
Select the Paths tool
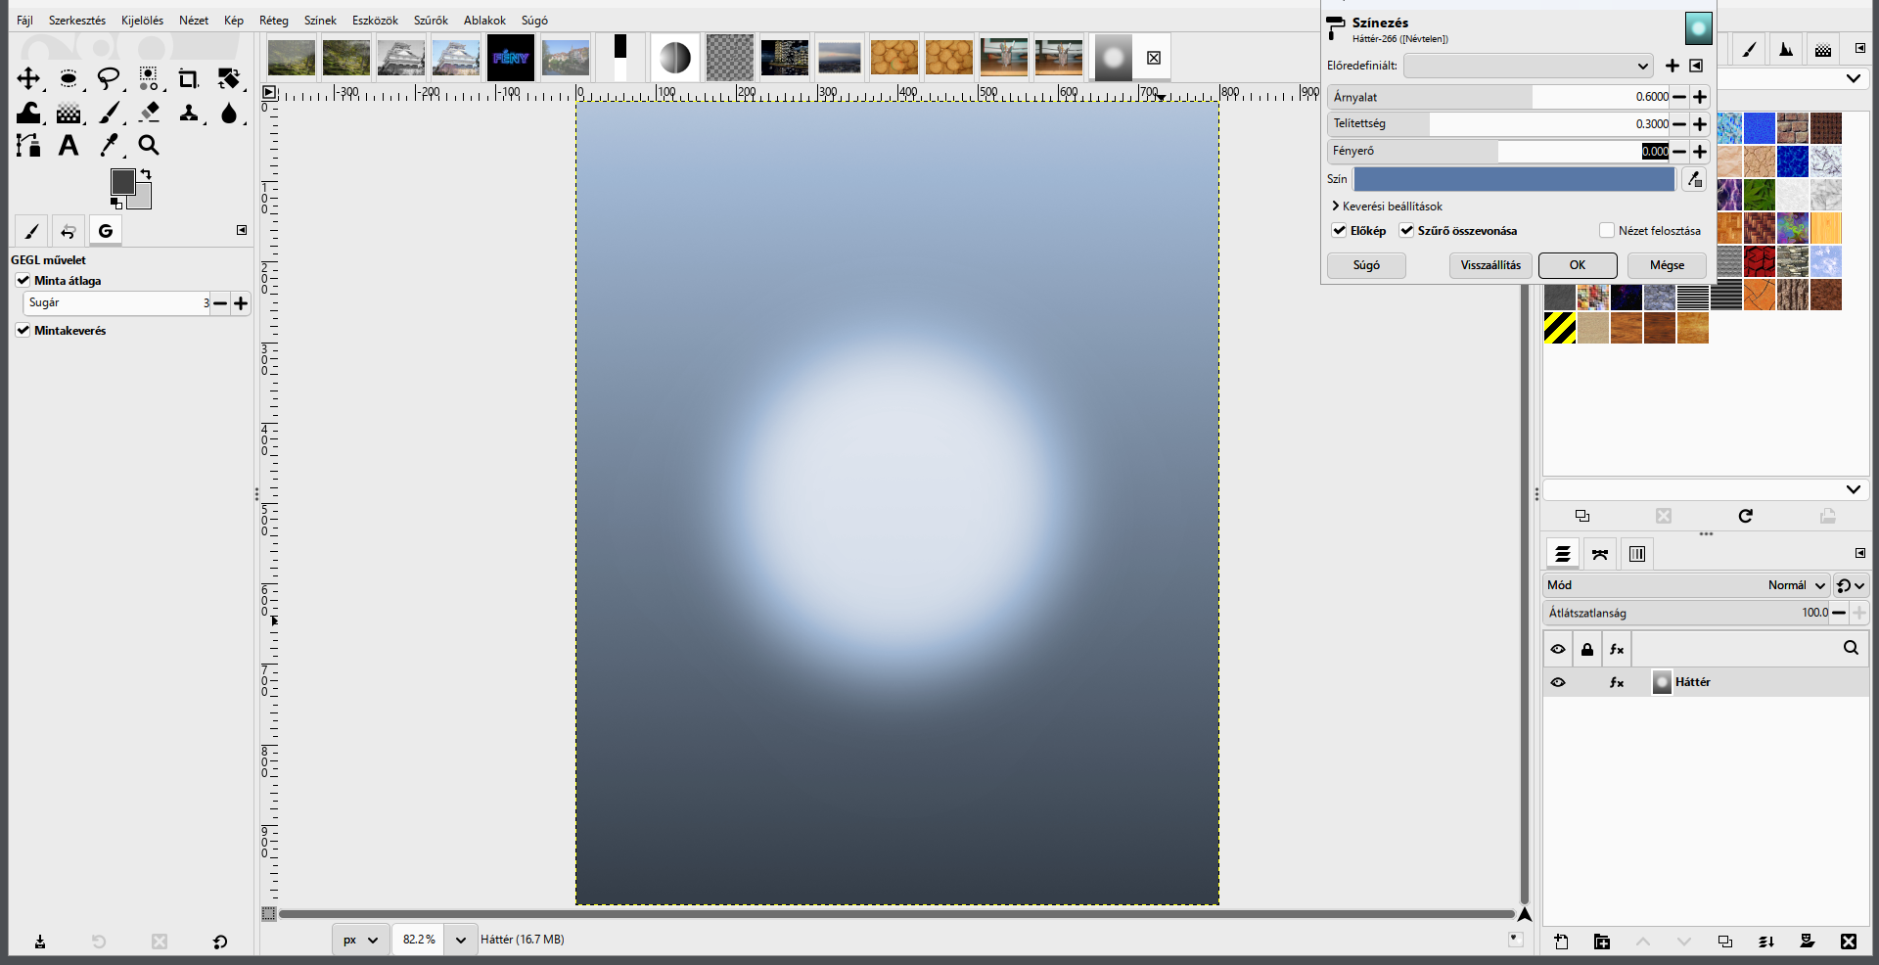point(28,146)
